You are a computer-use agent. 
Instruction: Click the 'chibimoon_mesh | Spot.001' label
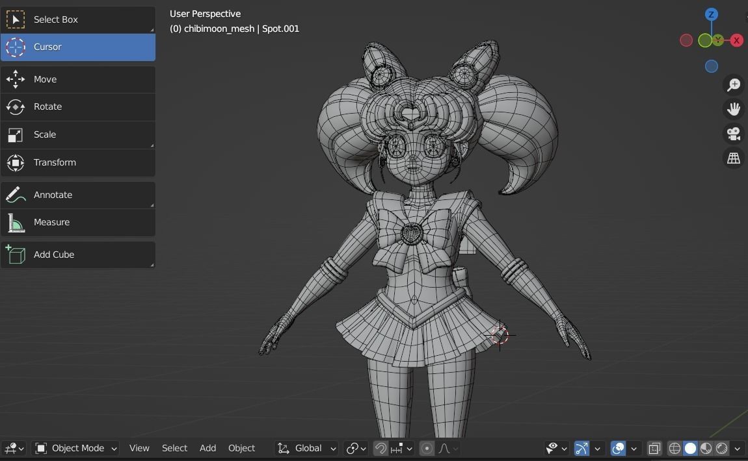click(241, 29)
